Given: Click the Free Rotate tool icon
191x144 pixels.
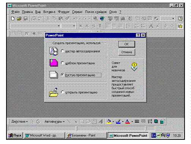Looking at the screenshot, I should 38,122.
